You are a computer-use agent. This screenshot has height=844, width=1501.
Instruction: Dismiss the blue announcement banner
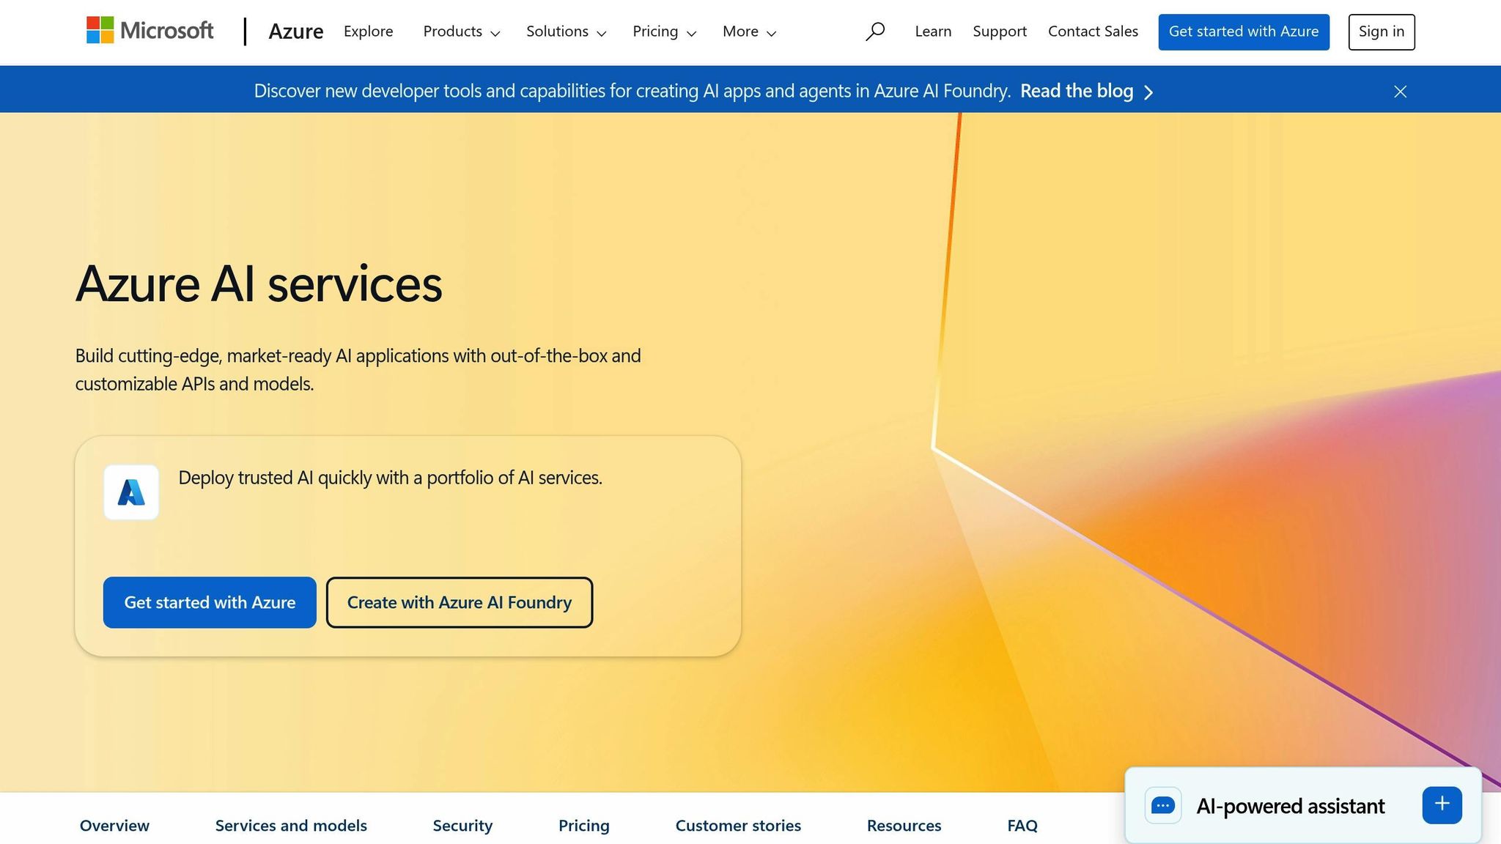[1400, 92]
